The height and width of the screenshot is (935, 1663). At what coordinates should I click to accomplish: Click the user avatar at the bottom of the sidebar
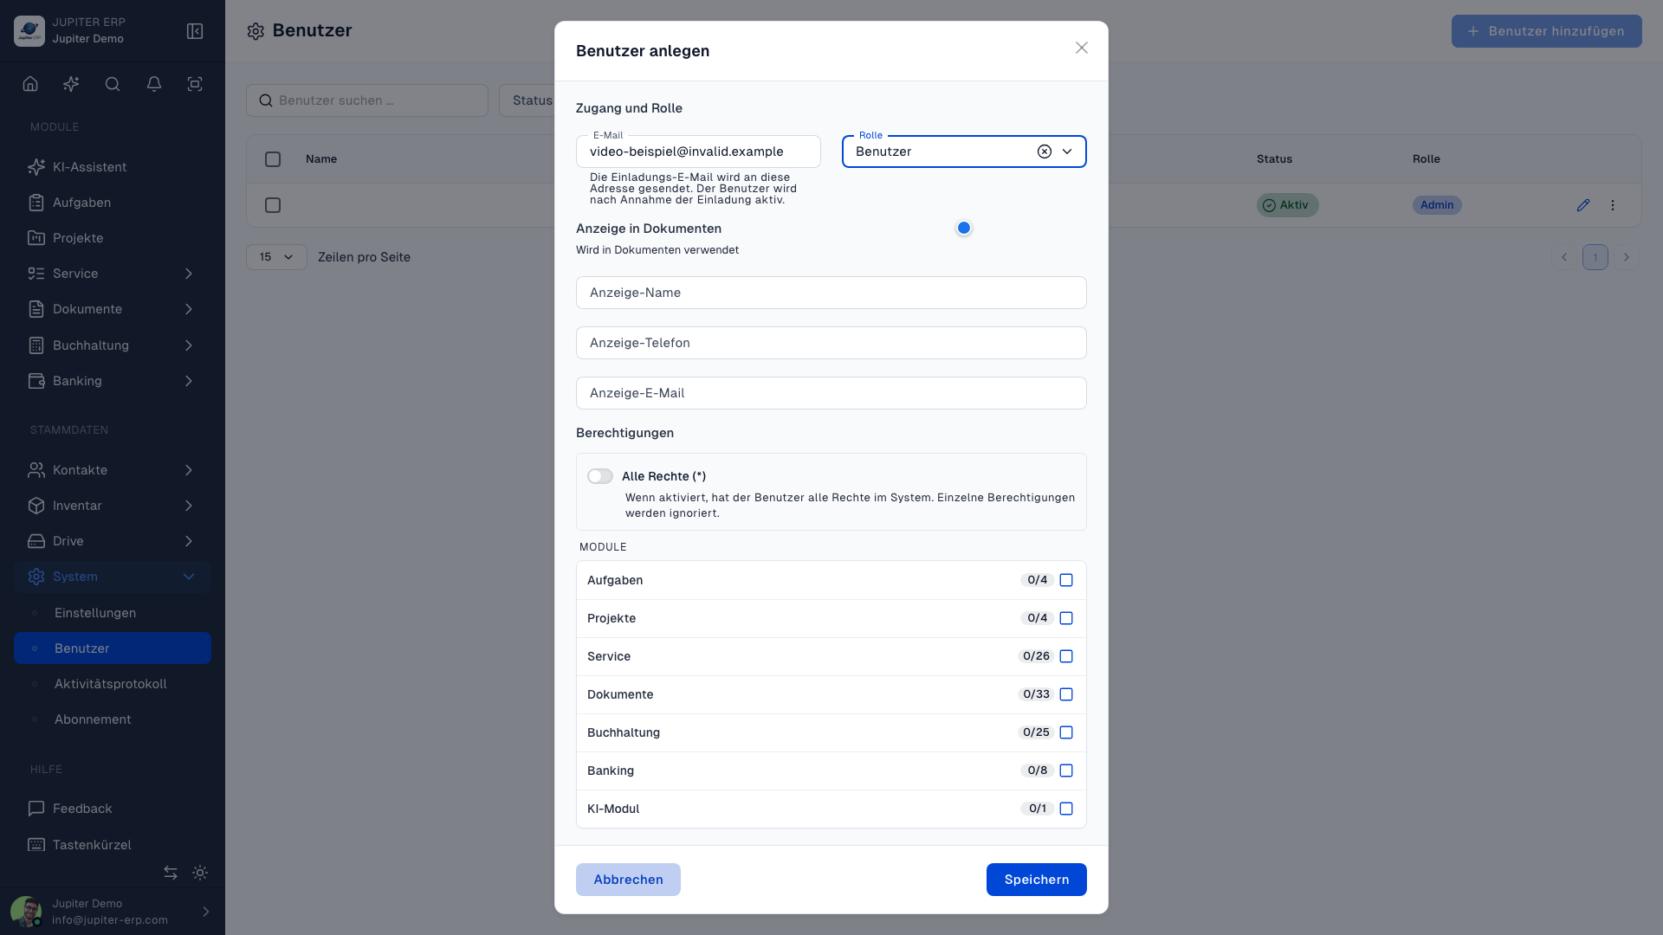26,912
